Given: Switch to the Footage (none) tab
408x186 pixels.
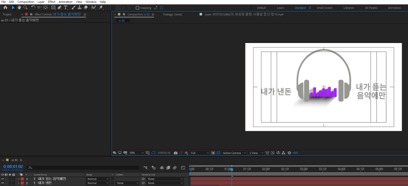Looking at the screenshot, I should click(172, 14).
